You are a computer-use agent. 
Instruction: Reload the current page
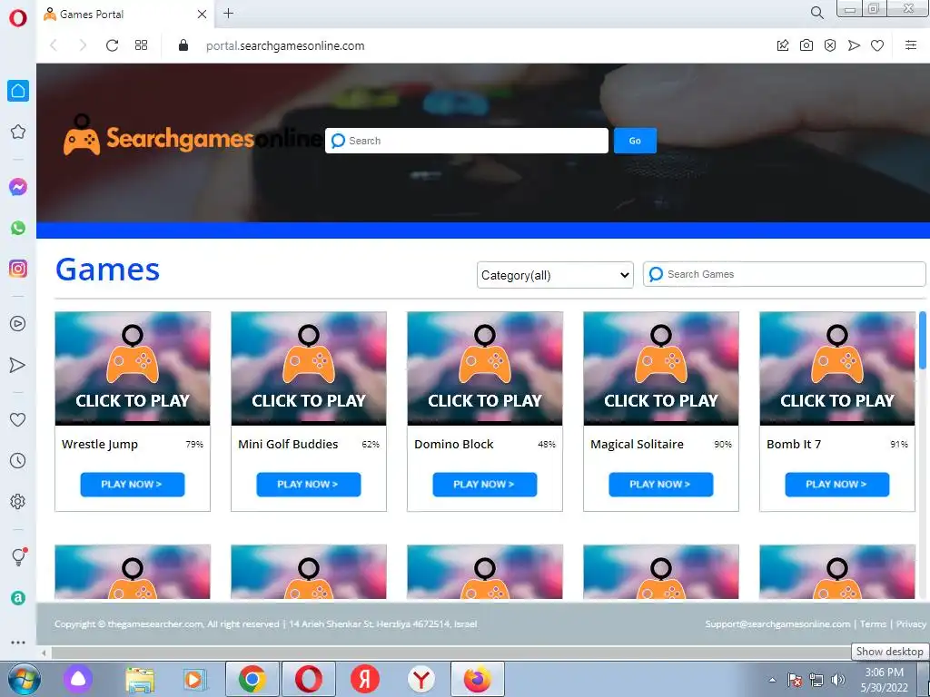pyautogui.click(x=112, y=45)
